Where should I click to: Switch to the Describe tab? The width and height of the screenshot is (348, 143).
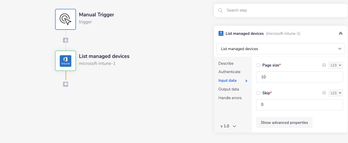point(226,63)
